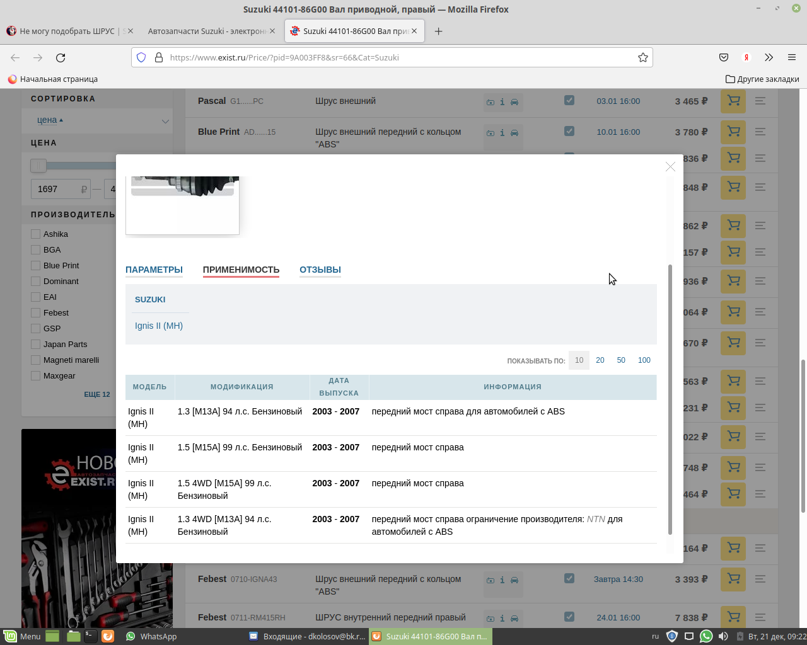The width and height of the screenshot is (807, 645).
Task: Add Febest 0710-IGNA43 to the cart
Action: click(x=733, y=579)
